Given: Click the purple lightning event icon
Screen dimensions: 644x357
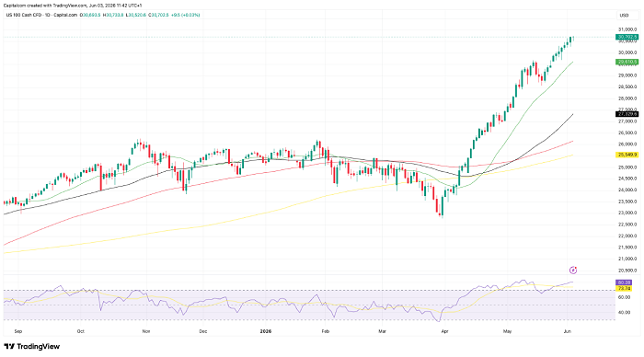Looking at the screenshot, I should click(573, 270).
